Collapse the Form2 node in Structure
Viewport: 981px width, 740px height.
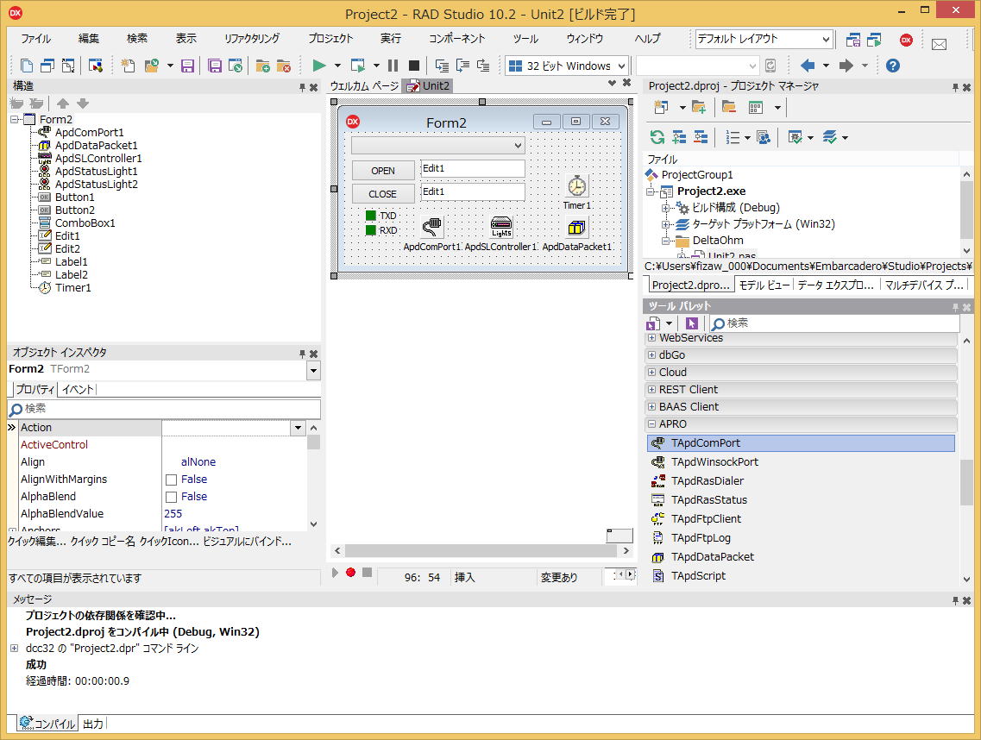pos(14,119)
